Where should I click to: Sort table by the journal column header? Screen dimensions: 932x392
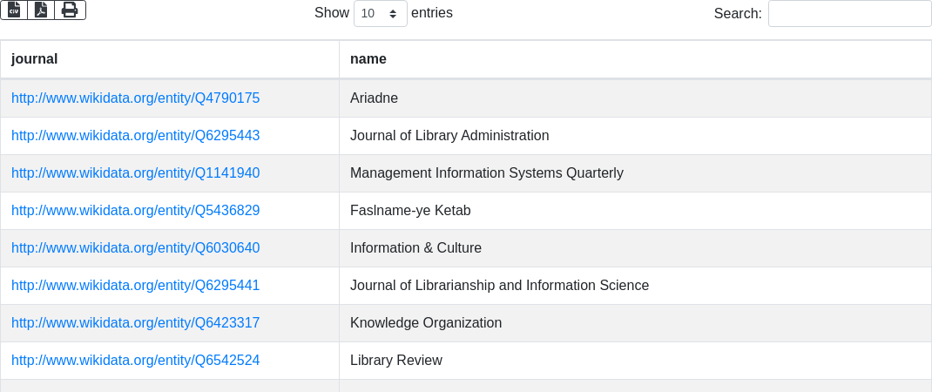point(35,59)
